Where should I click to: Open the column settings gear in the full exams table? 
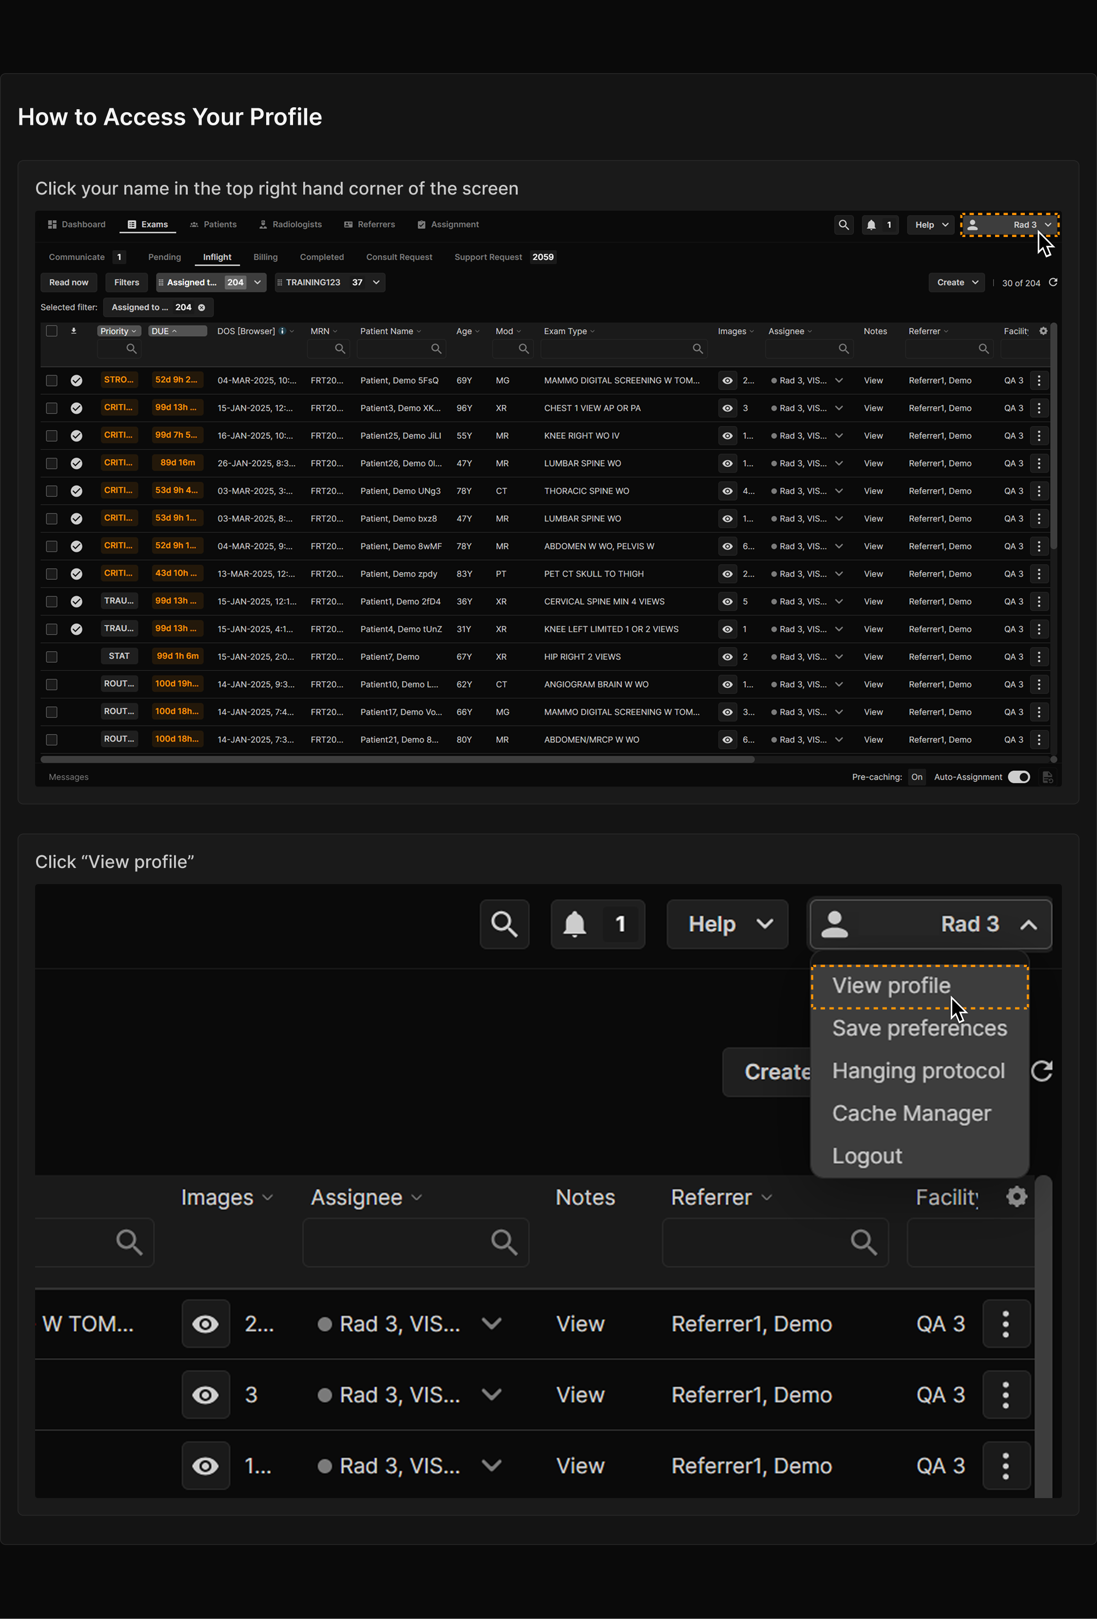[x=1043, y=331]
